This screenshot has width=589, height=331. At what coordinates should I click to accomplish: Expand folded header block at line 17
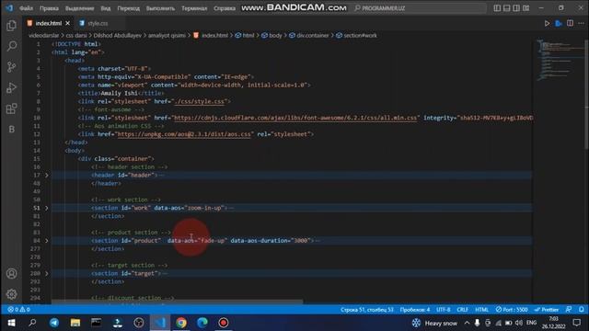coord(47,176)
